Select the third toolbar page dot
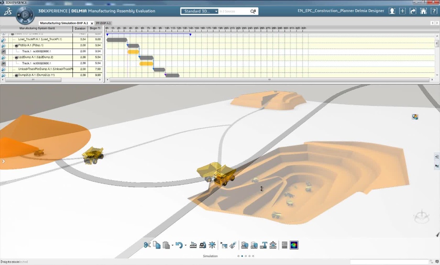This screenshot has height=265, width=440. pos(246,256)
